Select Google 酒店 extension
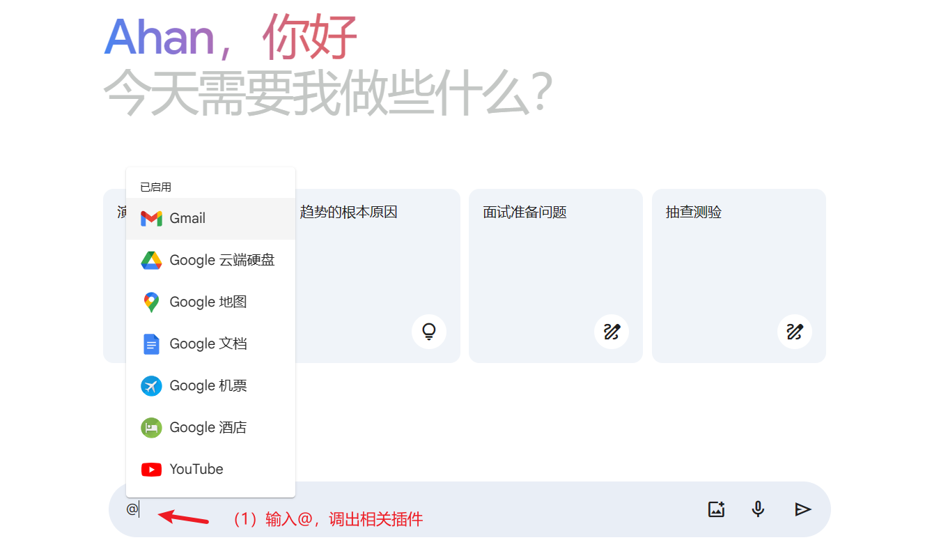This screenshot has height=547, width=932. click(x=210, y=427)
